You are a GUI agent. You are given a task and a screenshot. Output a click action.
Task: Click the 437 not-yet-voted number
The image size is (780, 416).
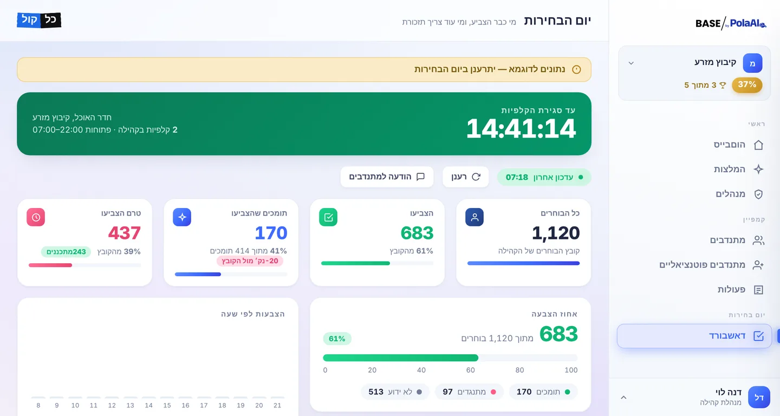125,233
